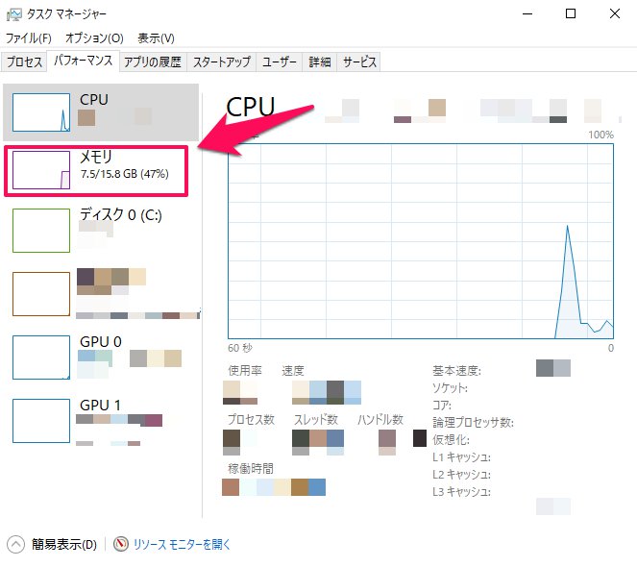The height and width of the screenshot is (567, 637).
Task: Click the 100% label above the graph
Action: point(600,135)
